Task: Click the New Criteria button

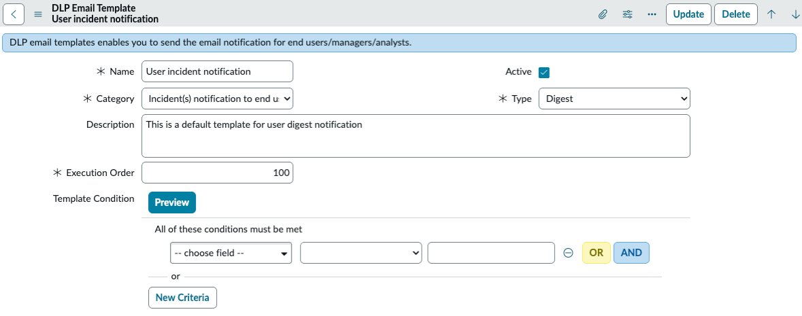Action: (182, 298)
